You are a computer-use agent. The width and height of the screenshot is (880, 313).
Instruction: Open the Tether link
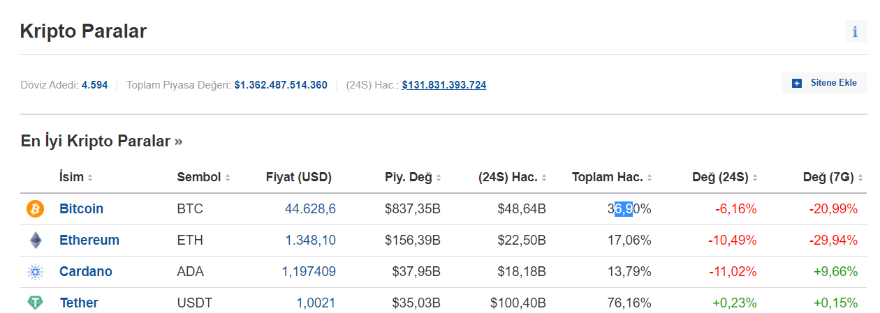coord(79,303)
